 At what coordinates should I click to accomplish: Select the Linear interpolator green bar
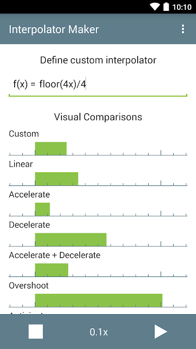(57, 179)
